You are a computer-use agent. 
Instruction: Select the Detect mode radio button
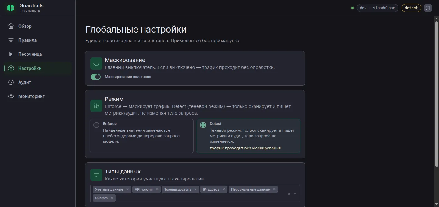tap(203, 125)
